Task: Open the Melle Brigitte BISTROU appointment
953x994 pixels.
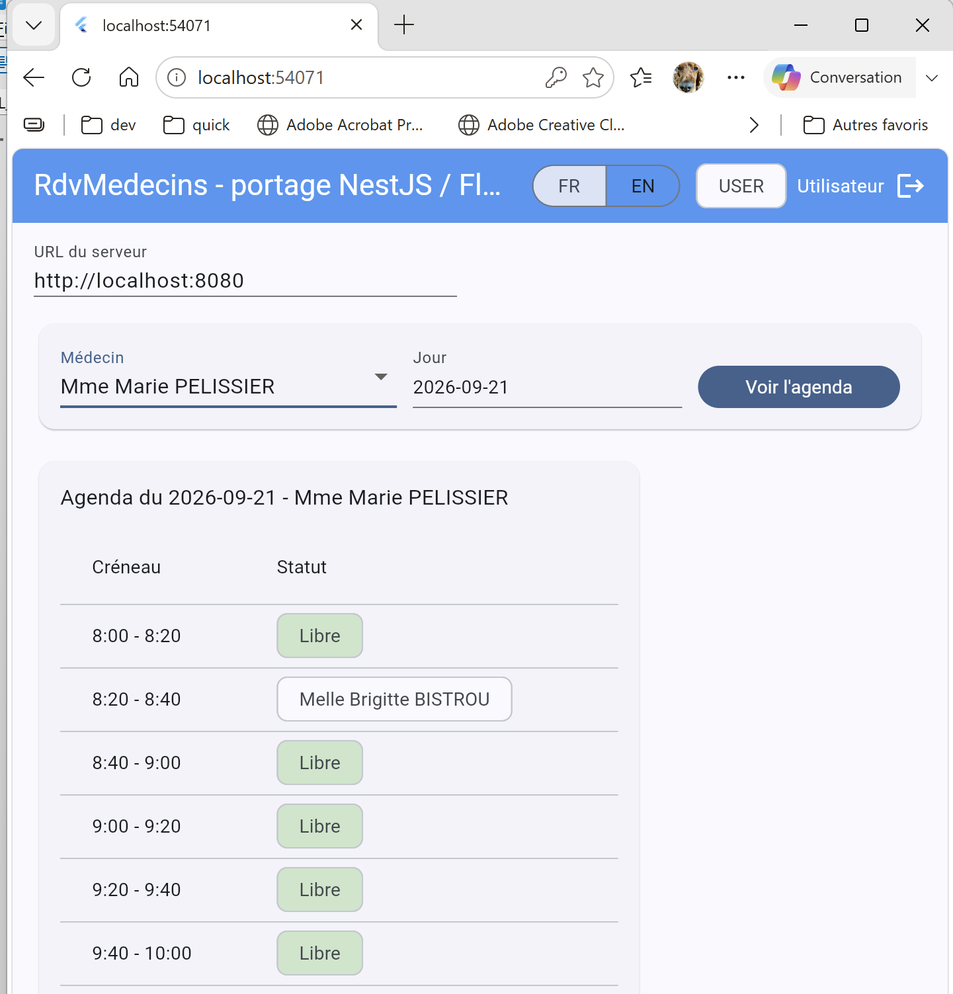Action: [394, 699]
